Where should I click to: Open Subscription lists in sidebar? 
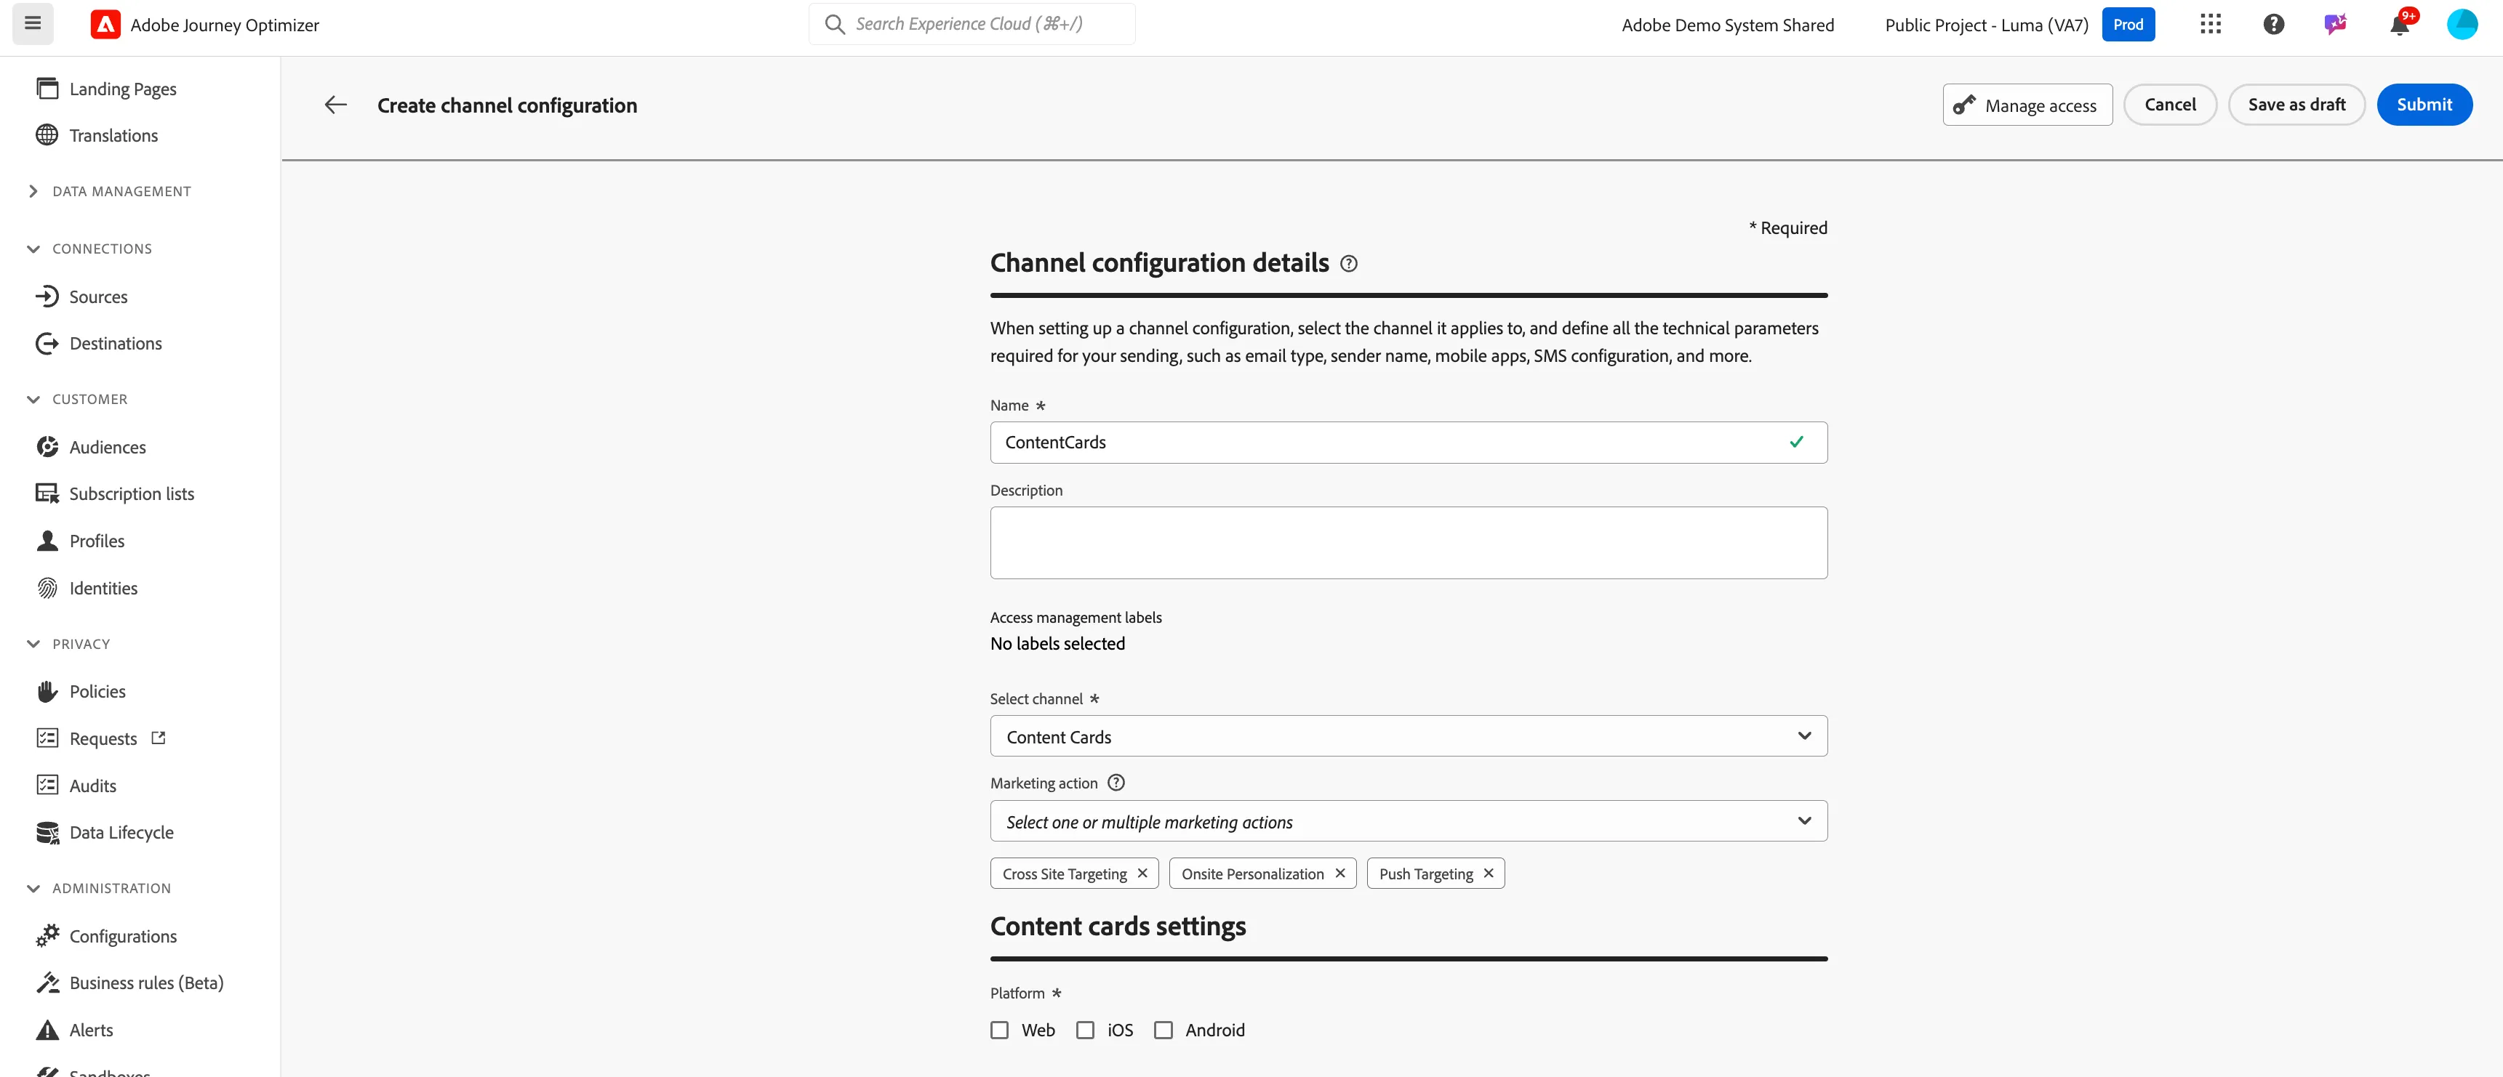[115, 493]
